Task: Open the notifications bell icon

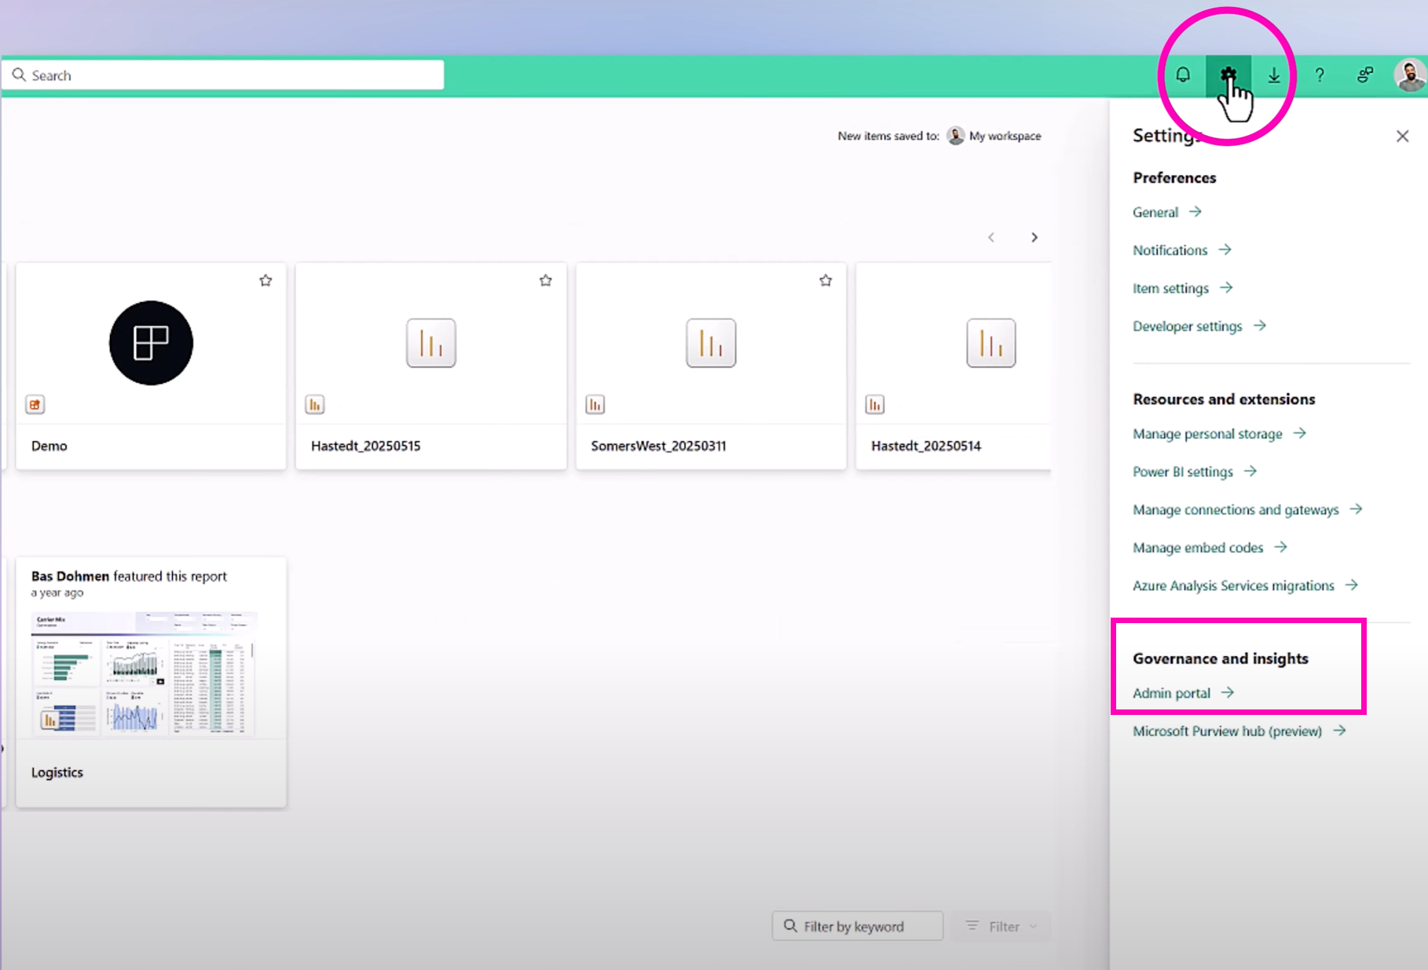Action: pos(1182,75)
